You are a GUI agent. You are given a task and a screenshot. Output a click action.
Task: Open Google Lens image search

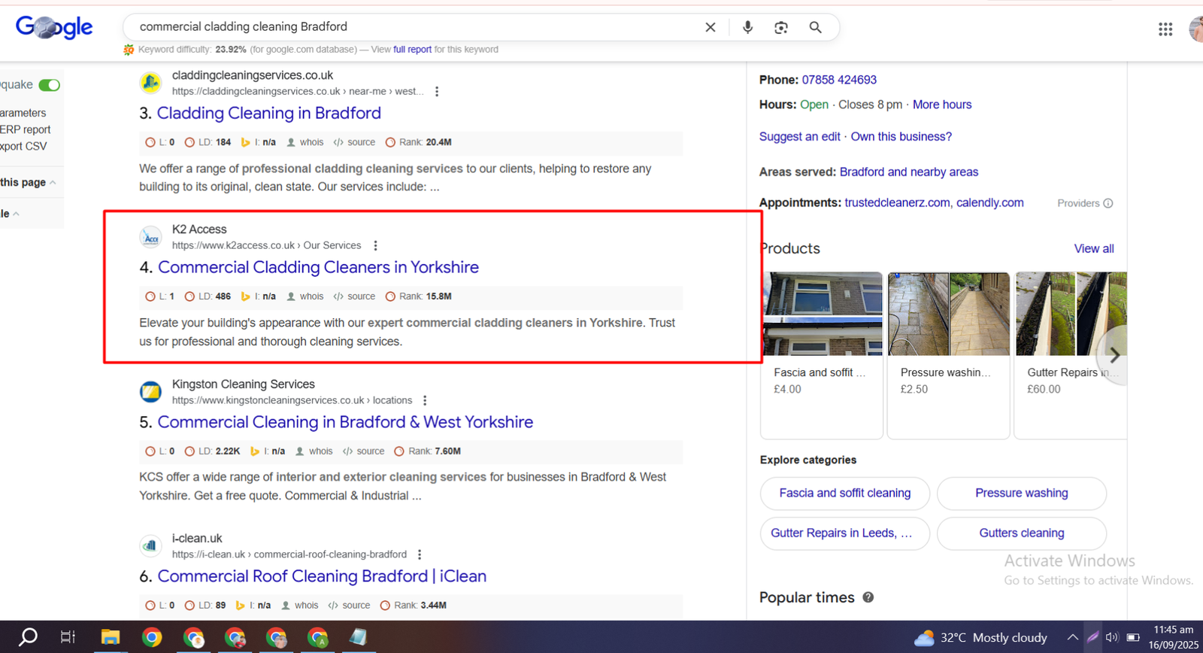[x=781, y=27]
